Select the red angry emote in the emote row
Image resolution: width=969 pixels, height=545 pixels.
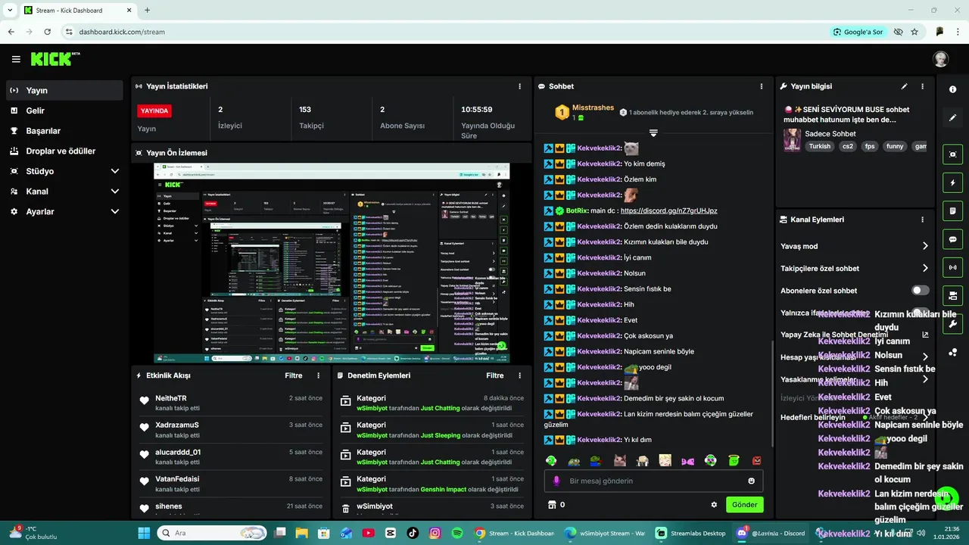756,460
